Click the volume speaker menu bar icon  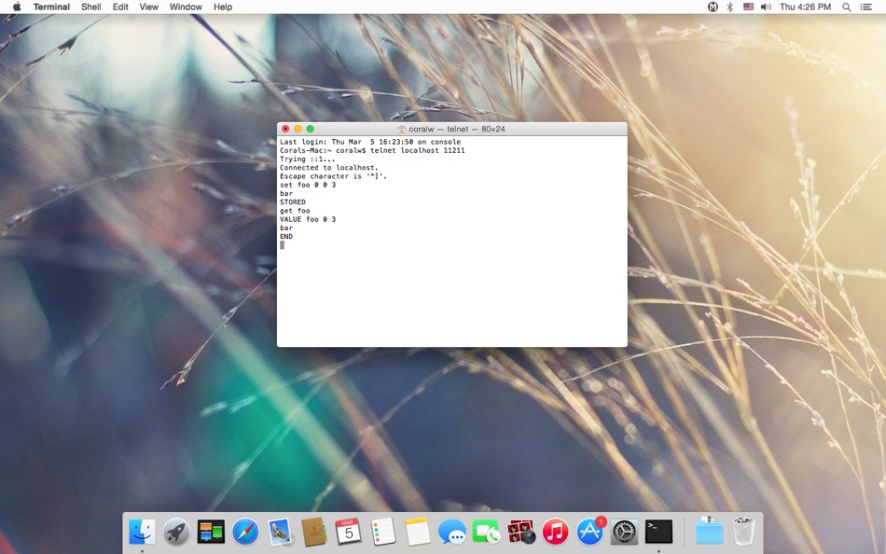[x=765, y=7]
